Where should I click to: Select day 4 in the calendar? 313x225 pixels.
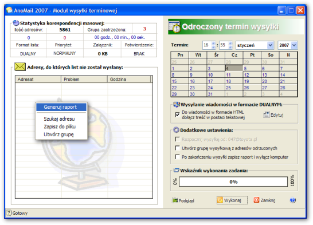click(x=234, y=68)
